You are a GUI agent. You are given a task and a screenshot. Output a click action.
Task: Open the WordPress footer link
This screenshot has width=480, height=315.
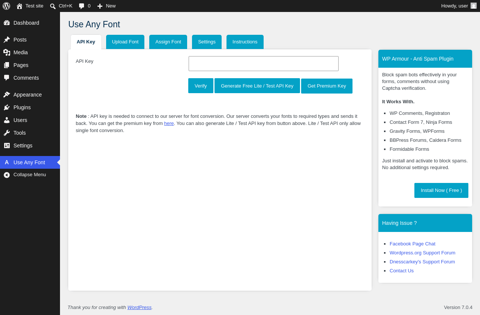coord(139,308)
